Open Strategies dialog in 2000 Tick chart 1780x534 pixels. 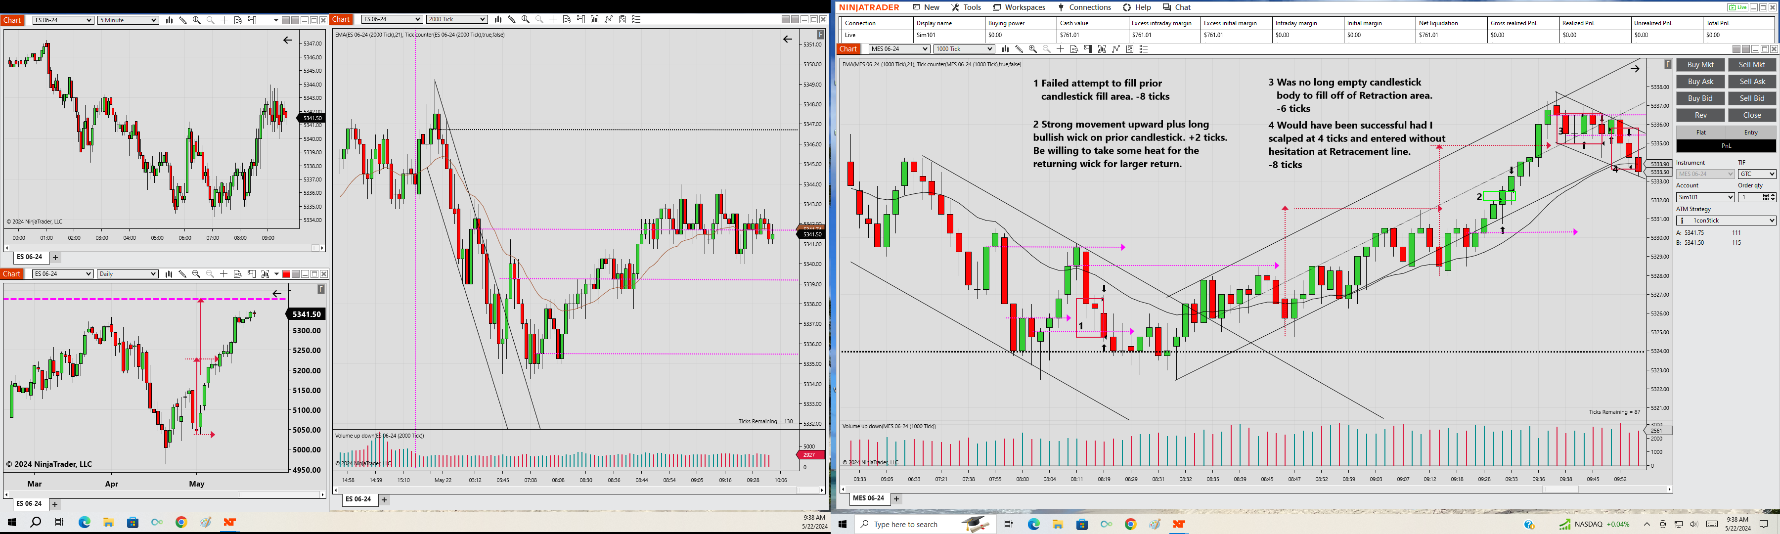tap(609, 19)
